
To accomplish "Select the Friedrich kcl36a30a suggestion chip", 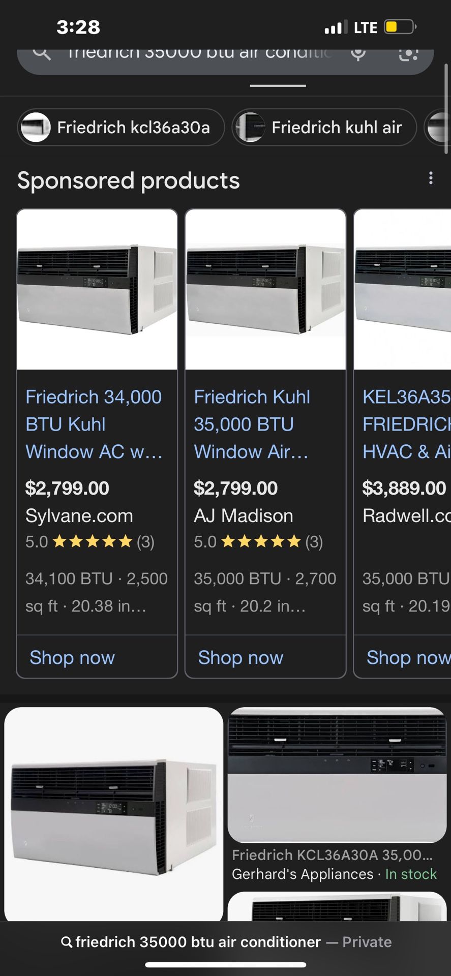I will pos(121,127).
